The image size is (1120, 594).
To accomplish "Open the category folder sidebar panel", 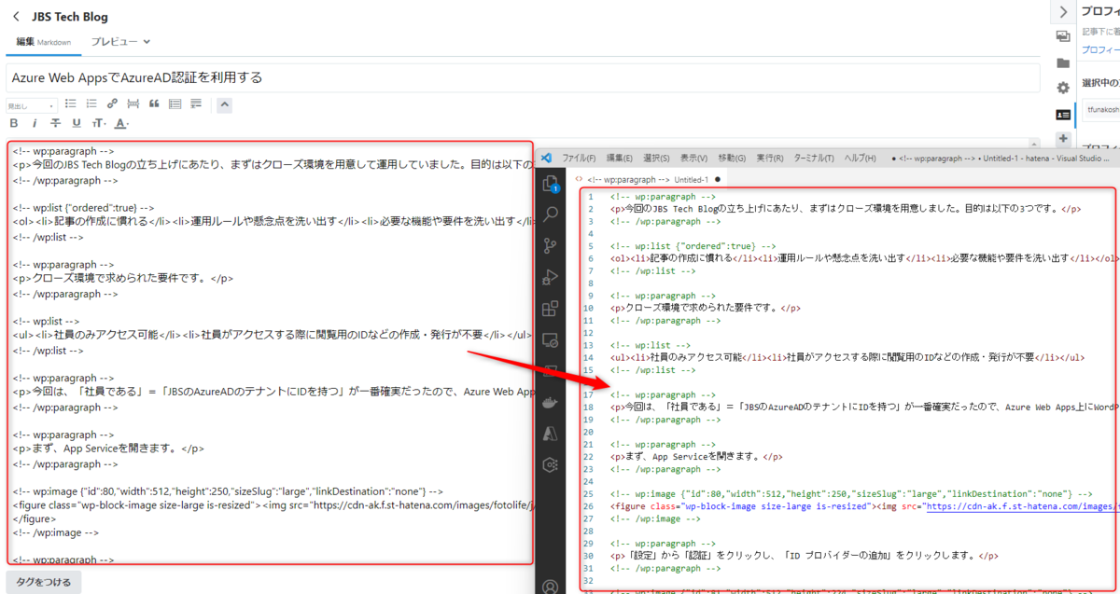I will 1063,62.
